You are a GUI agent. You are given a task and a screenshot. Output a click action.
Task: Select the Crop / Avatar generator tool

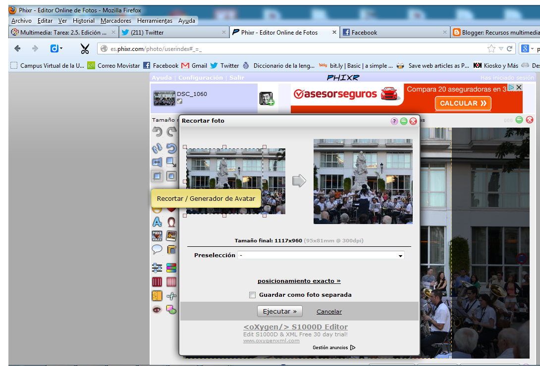[x=157, y=176]
